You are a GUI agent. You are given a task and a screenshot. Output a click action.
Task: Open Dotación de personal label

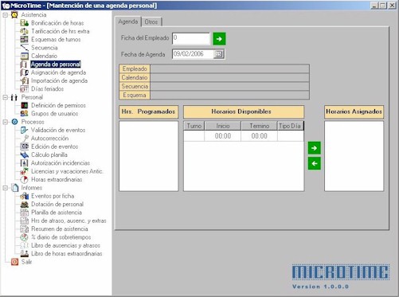pyautogui.click(x=57, y=204)
